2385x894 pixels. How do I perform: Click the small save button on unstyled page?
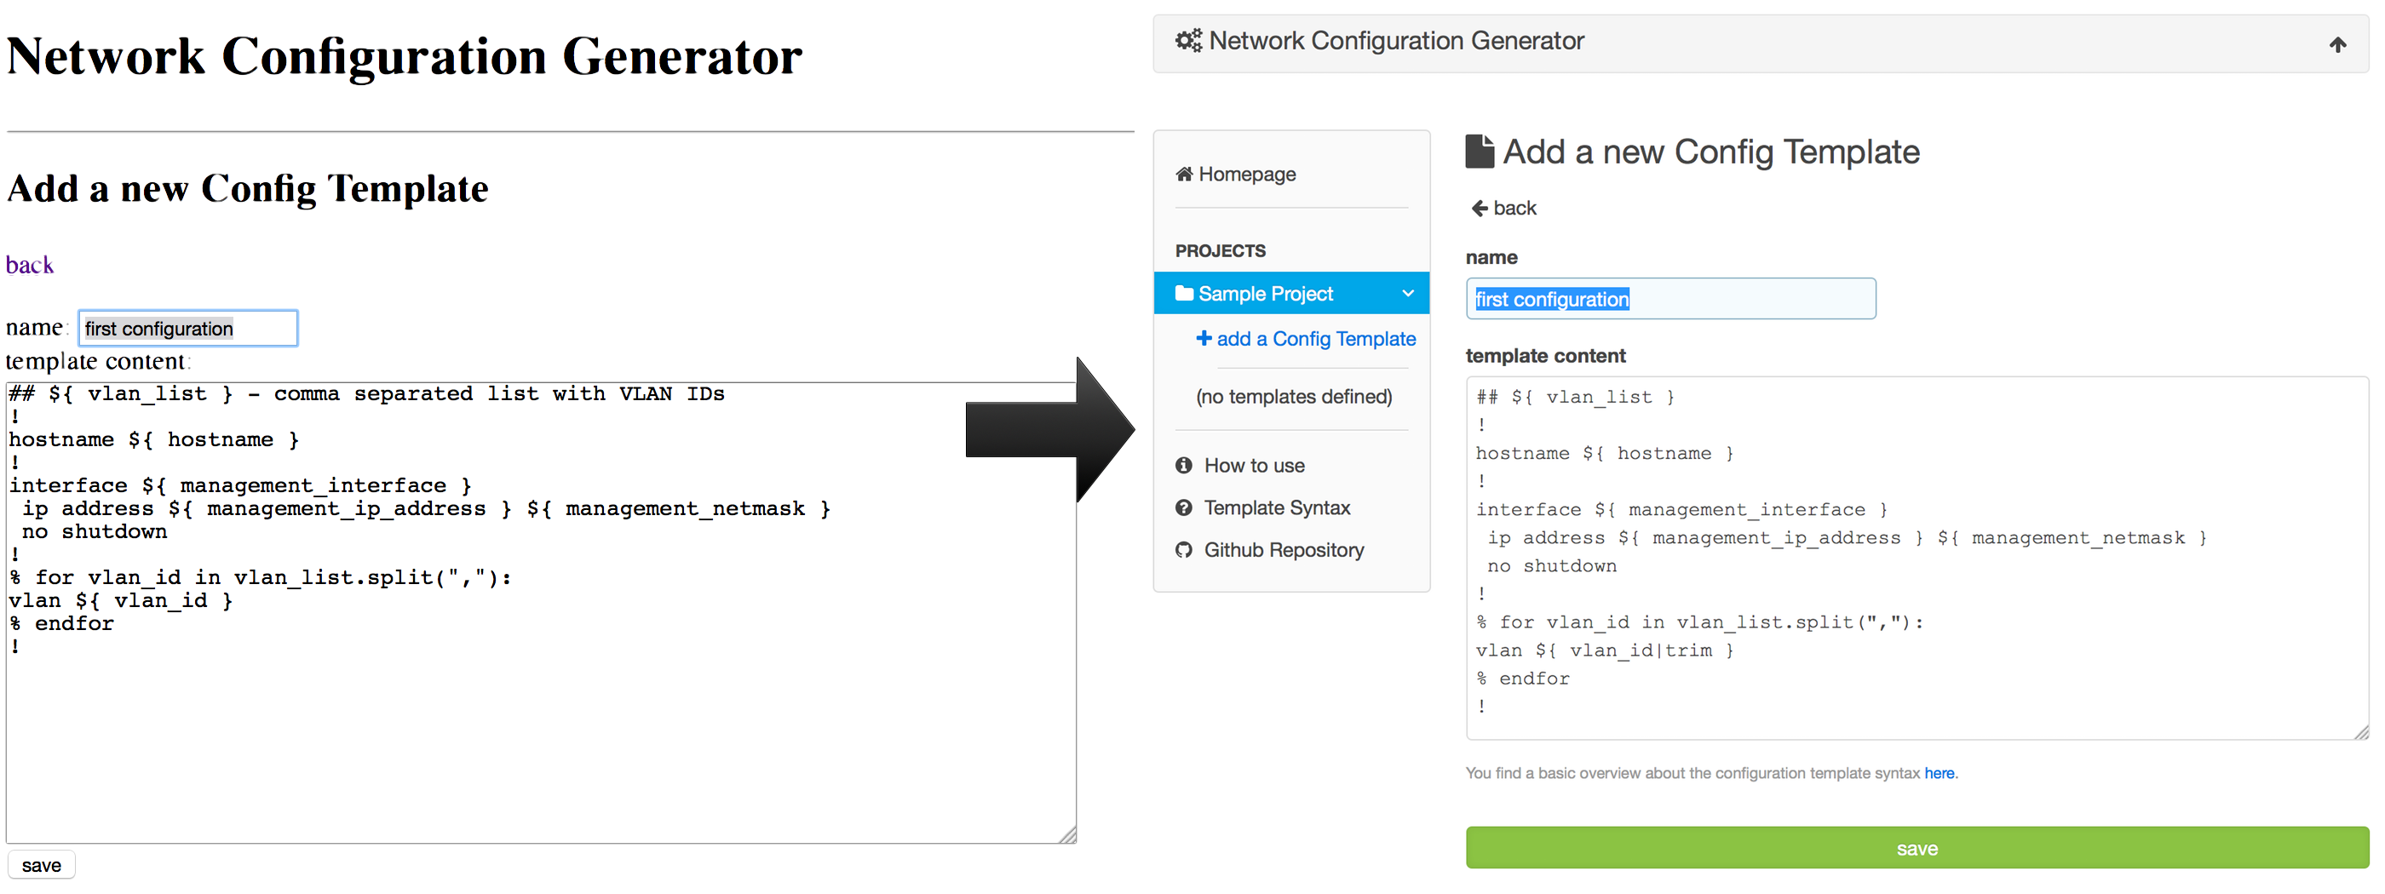(42, 864)
